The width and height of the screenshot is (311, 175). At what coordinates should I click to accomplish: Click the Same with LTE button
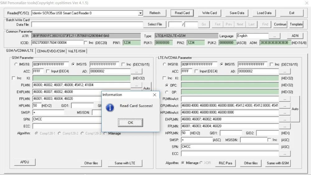pyautogui.click(x=125, y=163)
